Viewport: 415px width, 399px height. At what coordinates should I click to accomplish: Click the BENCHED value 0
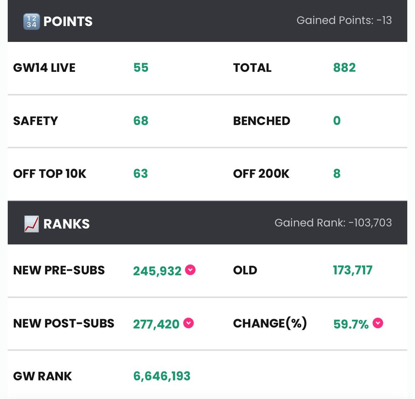337,121
